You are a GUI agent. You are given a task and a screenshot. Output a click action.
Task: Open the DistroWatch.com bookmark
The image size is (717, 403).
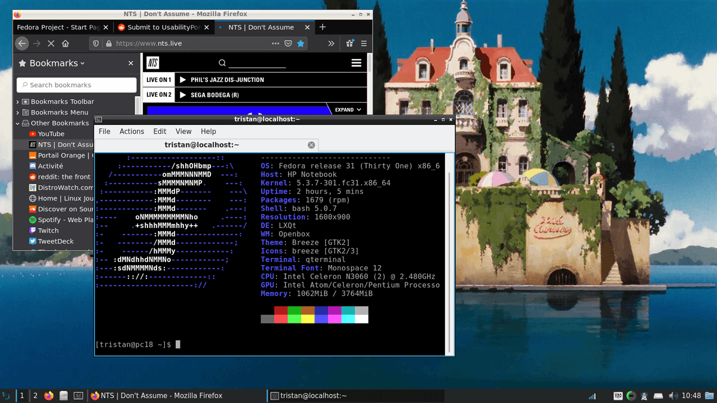click(62, 187)
